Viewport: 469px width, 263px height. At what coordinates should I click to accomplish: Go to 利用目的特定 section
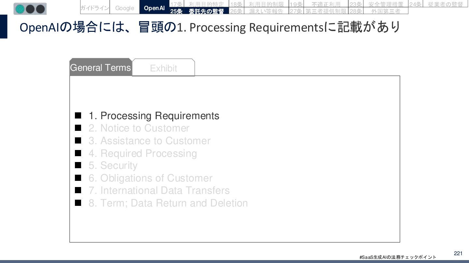206,4
